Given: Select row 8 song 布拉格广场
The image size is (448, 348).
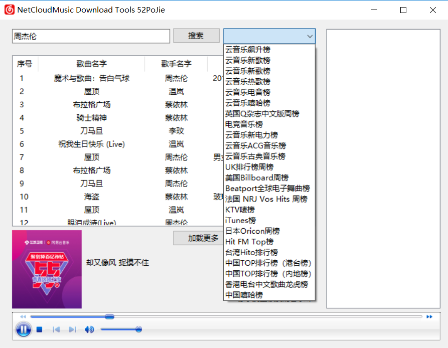Looking at the screenshot, I should [91, 170].
